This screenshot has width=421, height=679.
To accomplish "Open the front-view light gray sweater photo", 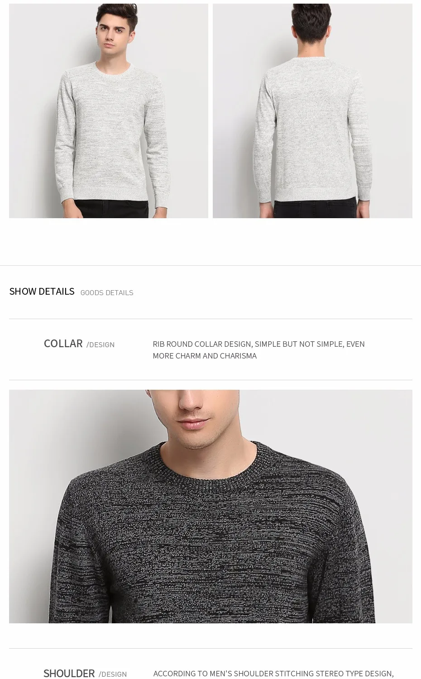I will (x=109, y=111).
